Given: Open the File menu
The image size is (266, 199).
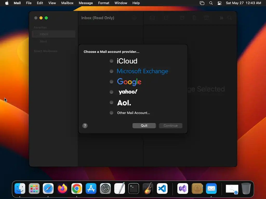Looking at the screenshot, I should (x=29, y=3).
